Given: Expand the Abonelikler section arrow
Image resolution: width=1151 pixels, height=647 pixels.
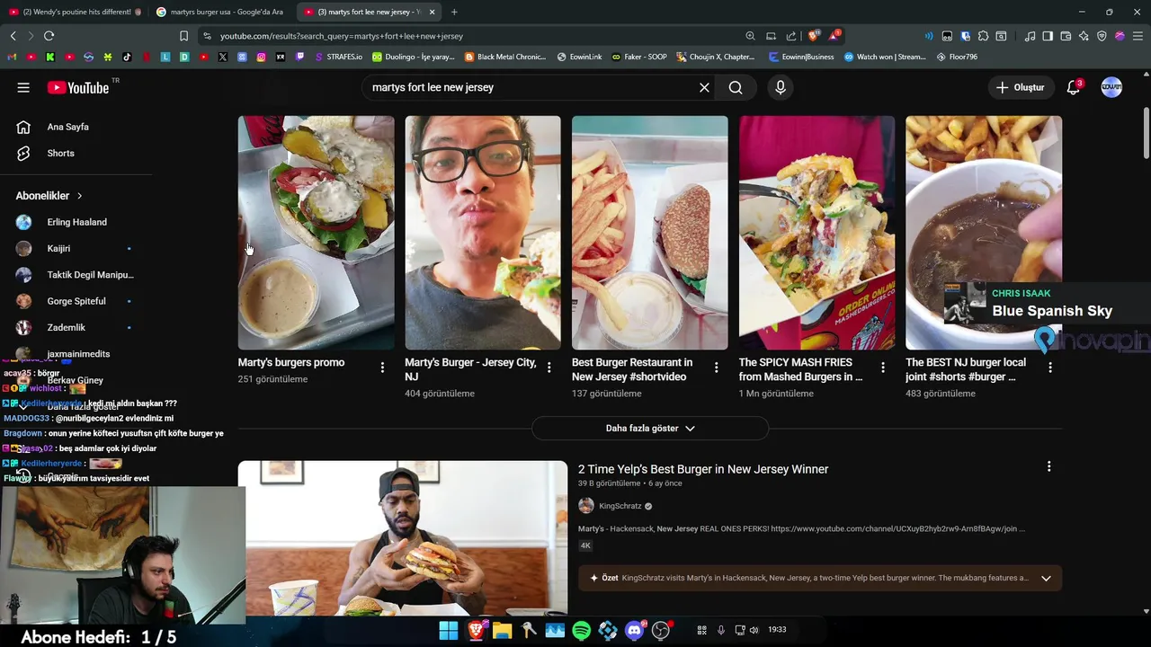Looking at the screenshot, I should click(79, 195).
